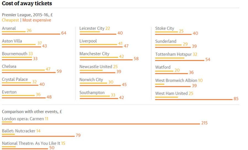Click the 'Comparison with other events' heading
Viewport: 248px width, 150px height.
32,112
